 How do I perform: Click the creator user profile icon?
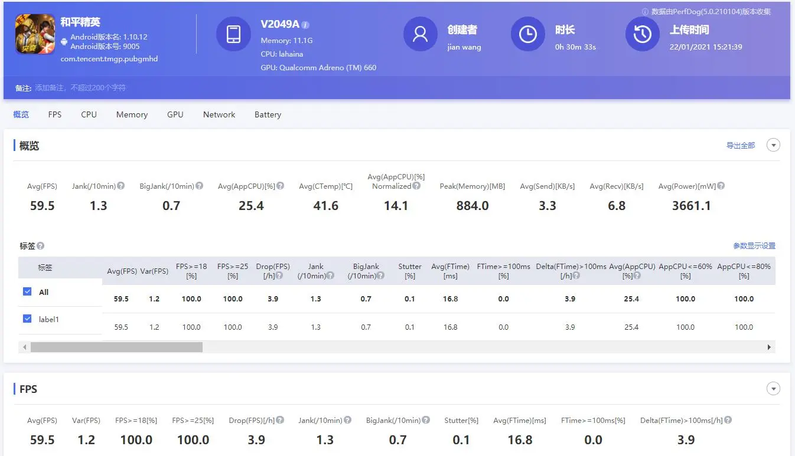click(x=420, y=34)
